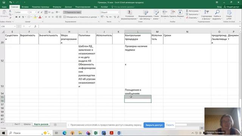Select the Шкалы sheet tab
This screenshot has width=242, height=136.
27,124
